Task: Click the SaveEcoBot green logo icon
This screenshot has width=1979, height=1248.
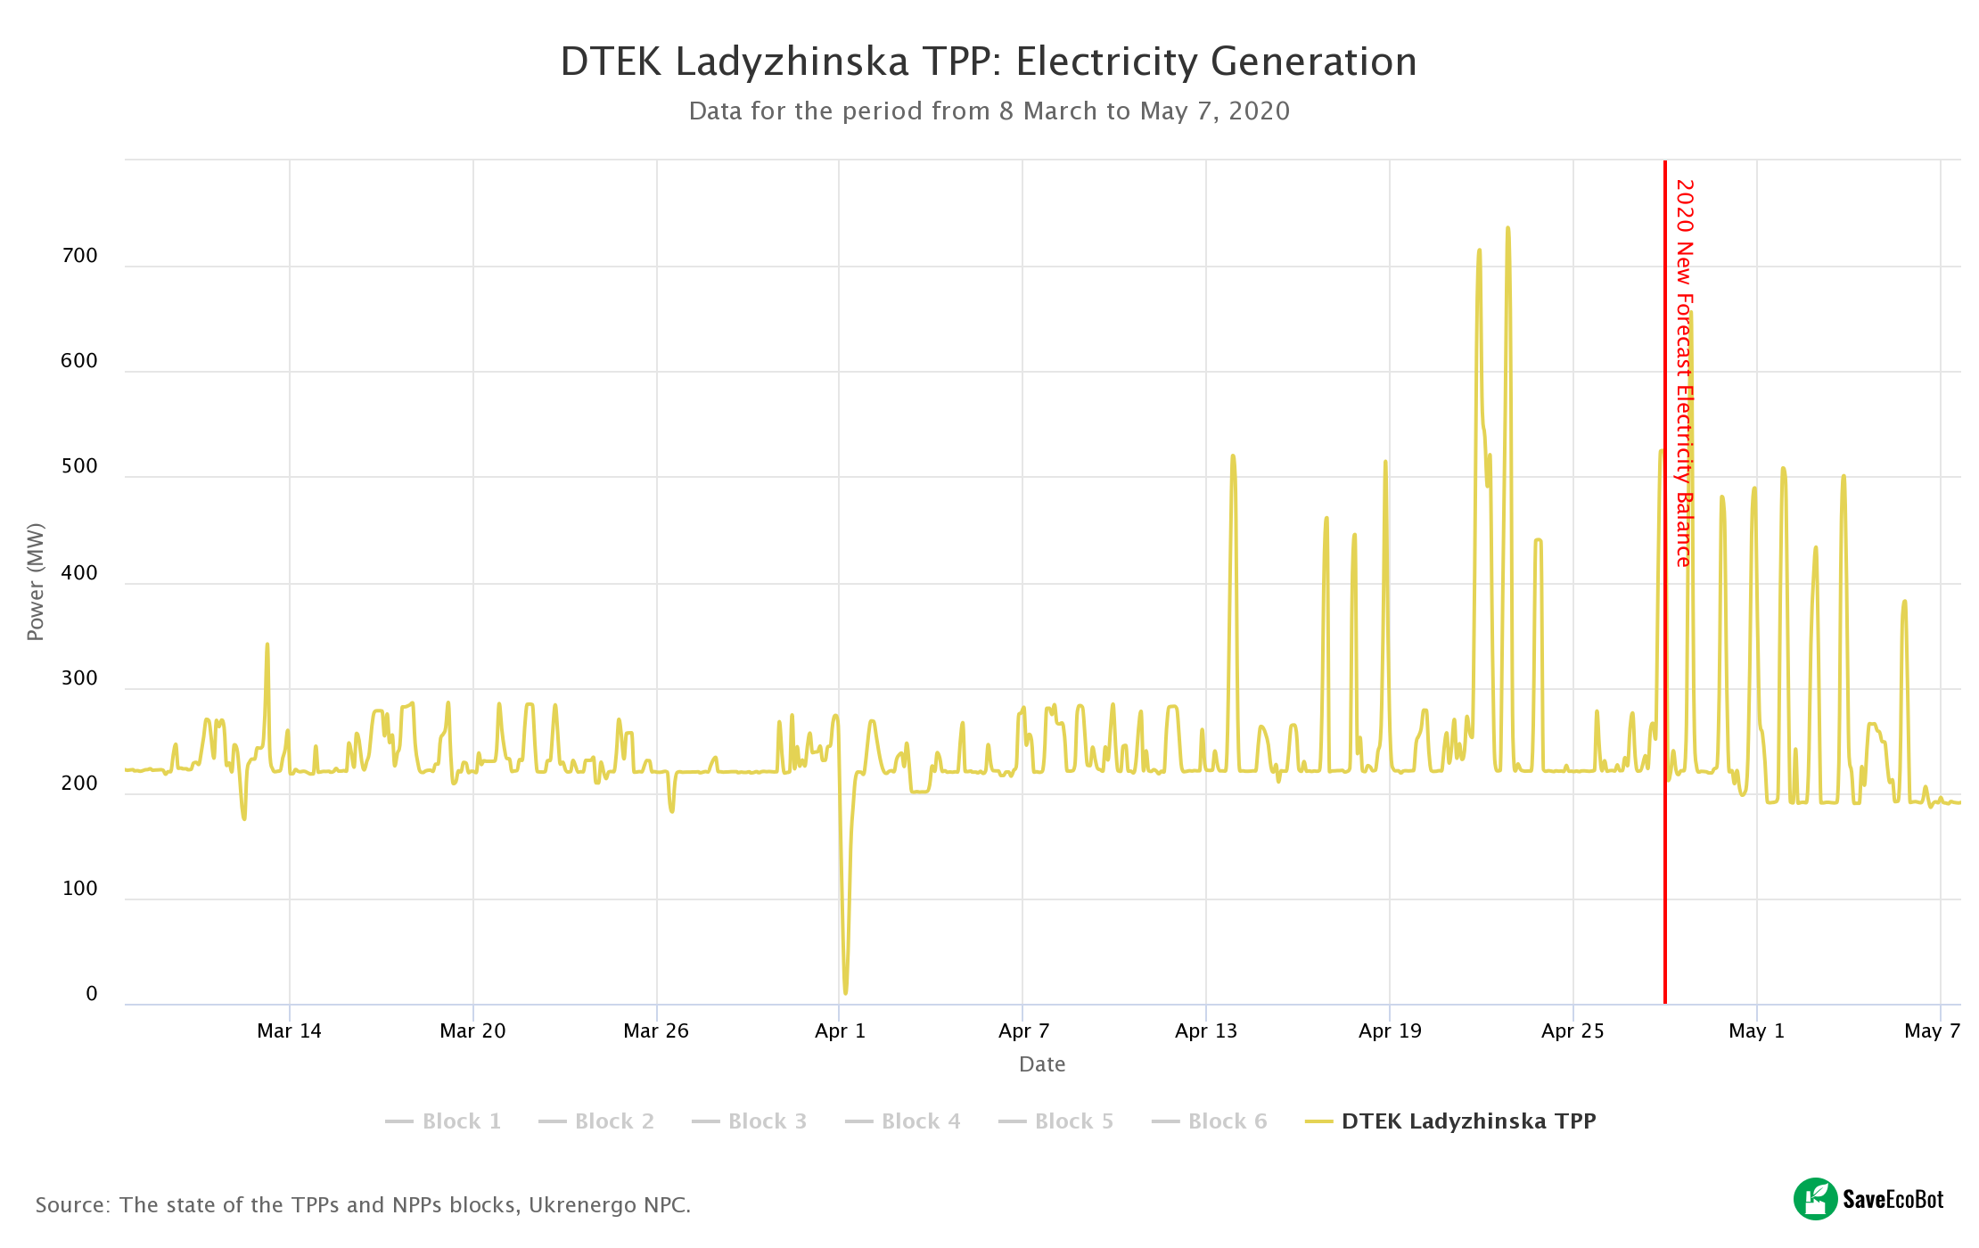Action: [1815, 1199]
